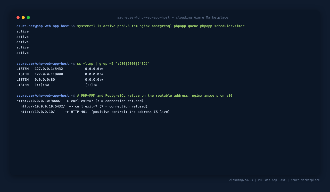The width and height of the screenshot is (330, 192).
Task: Click the 'http://10.0.0.10:5432/' URL
Action: (43, 106)
